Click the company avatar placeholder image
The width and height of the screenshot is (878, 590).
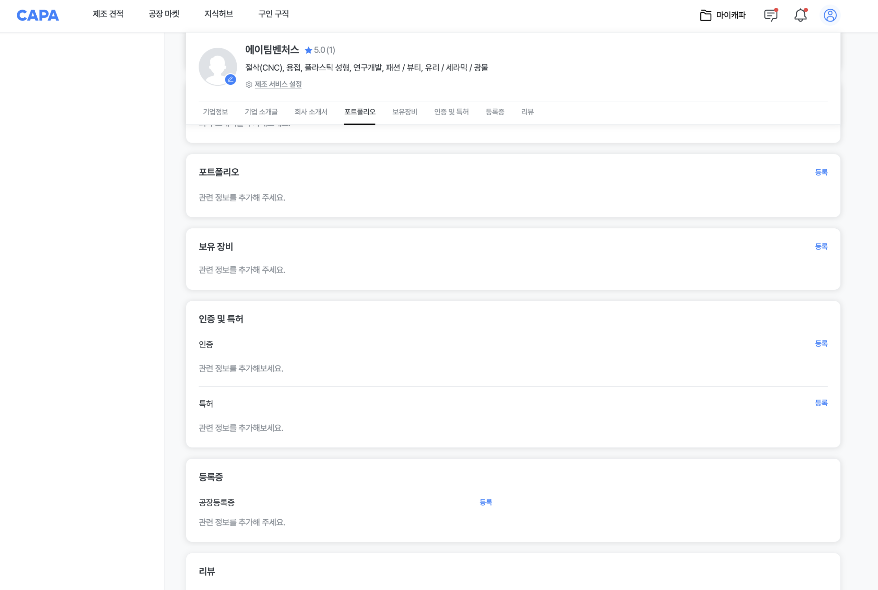coord(218,66)
